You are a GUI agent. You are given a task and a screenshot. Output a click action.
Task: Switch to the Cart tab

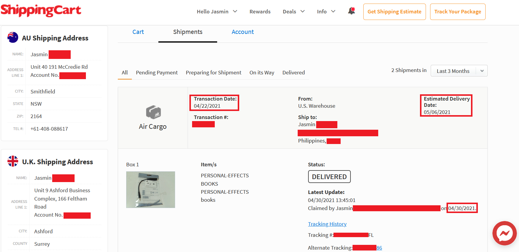point(138,32)
